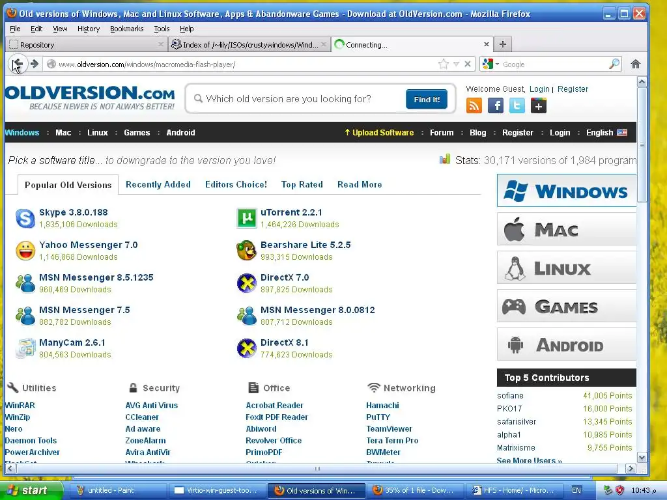The image size is (667, 500).
Task: Open the Facebook icon link
Action: pyautogui.click(x=496, y=105)
